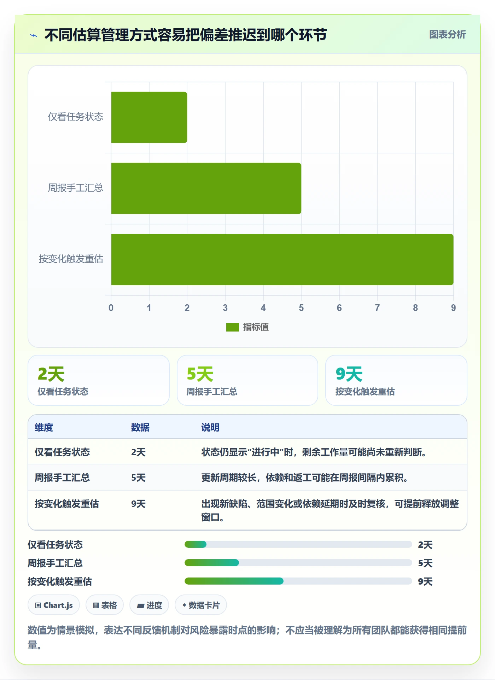Click 仅看任务状态 cell in the table

pos(62,452)
